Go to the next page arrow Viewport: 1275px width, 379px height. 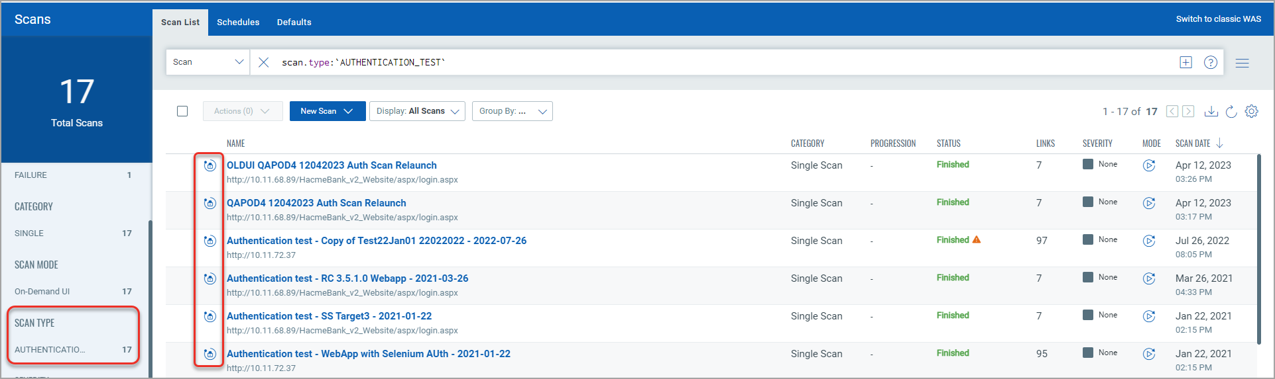[x=1188, y=111]
